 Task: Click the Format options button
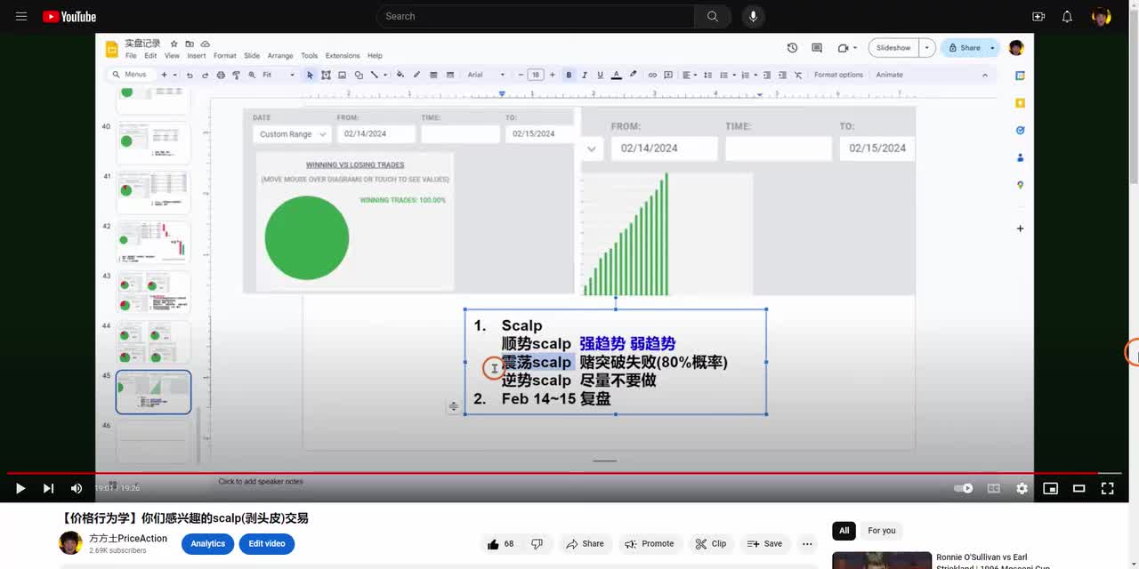tap(838, 75)
